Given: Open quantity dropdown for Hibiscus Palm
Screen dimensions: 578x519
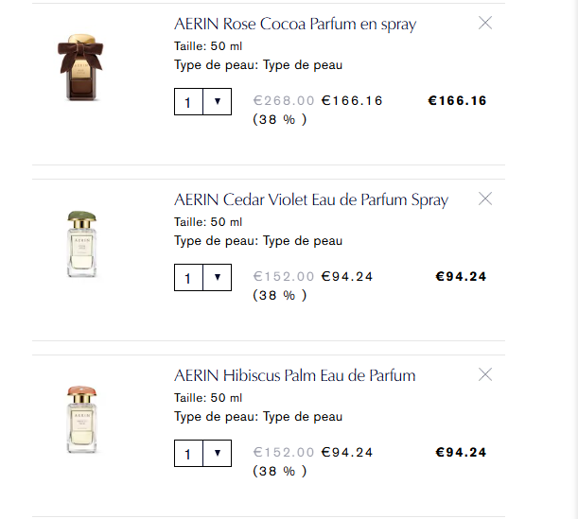Looking at the screenshot, I should click(x=218, y=453).
